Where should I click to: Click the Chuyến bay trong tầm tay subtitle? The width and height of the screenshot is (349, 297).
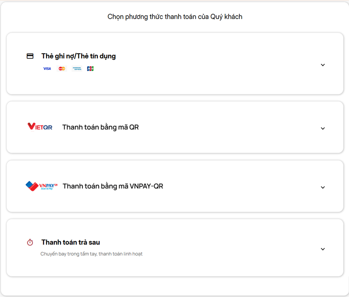click(x=92, y=254)
